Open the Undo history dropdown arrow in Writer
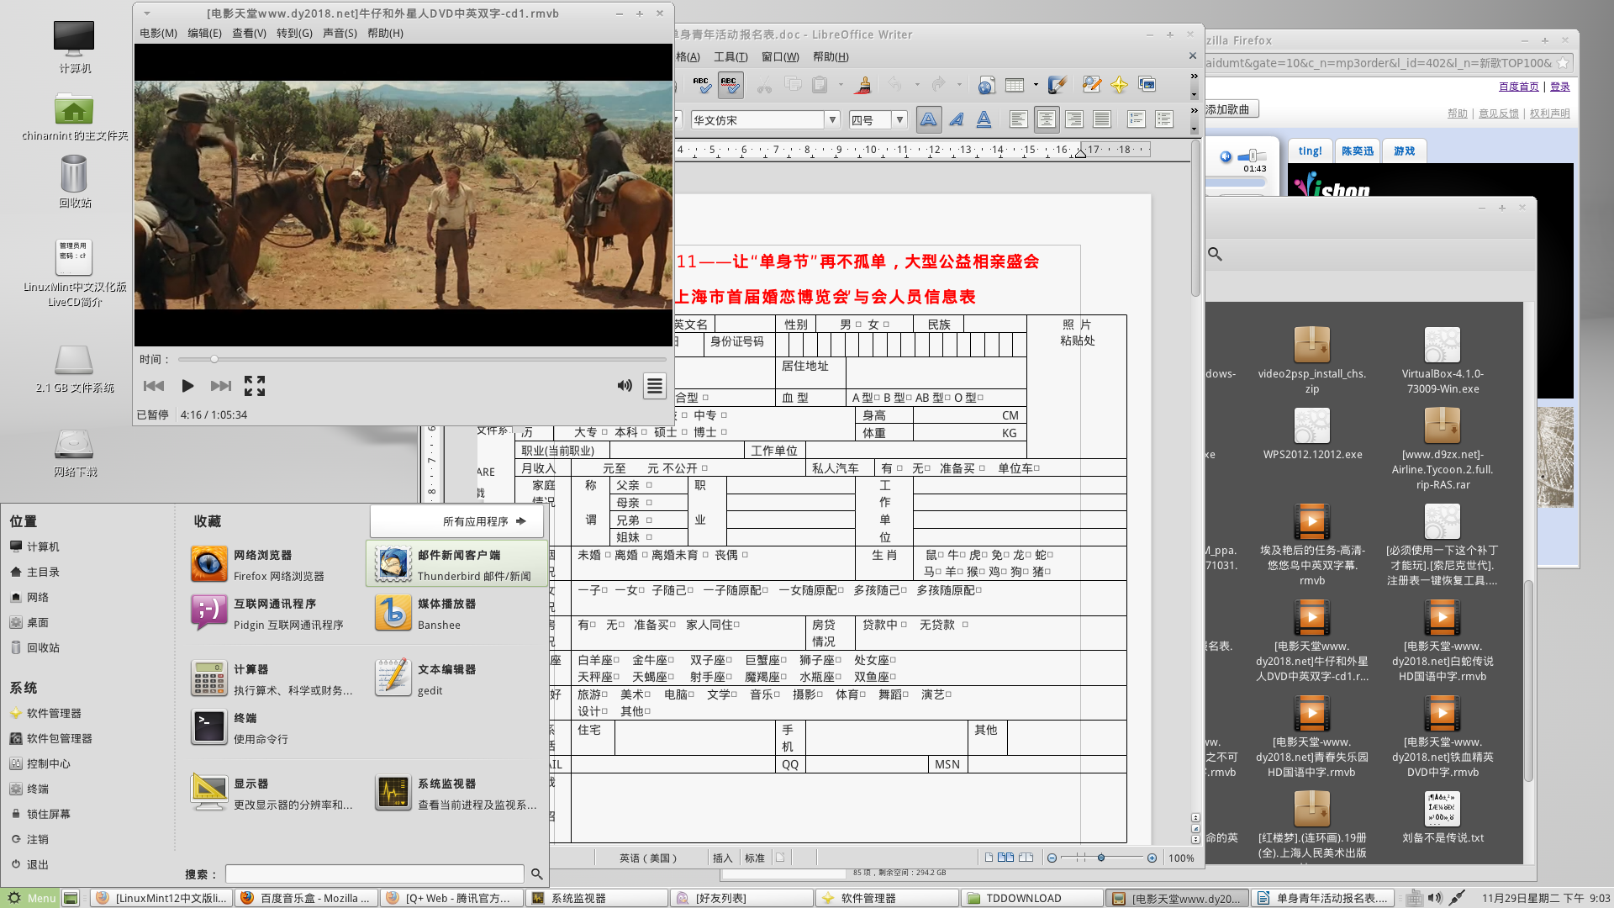This screenshot has height=908, width=1614. [916, 84]
